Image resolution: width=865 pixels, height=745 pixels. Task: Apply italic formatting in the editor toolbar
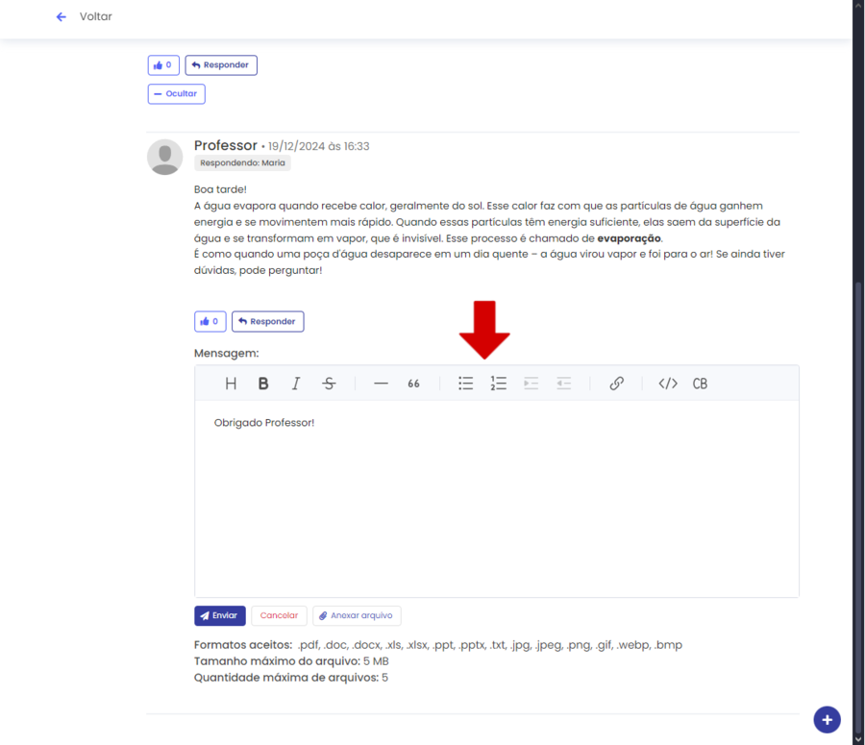tap(296, 384)
